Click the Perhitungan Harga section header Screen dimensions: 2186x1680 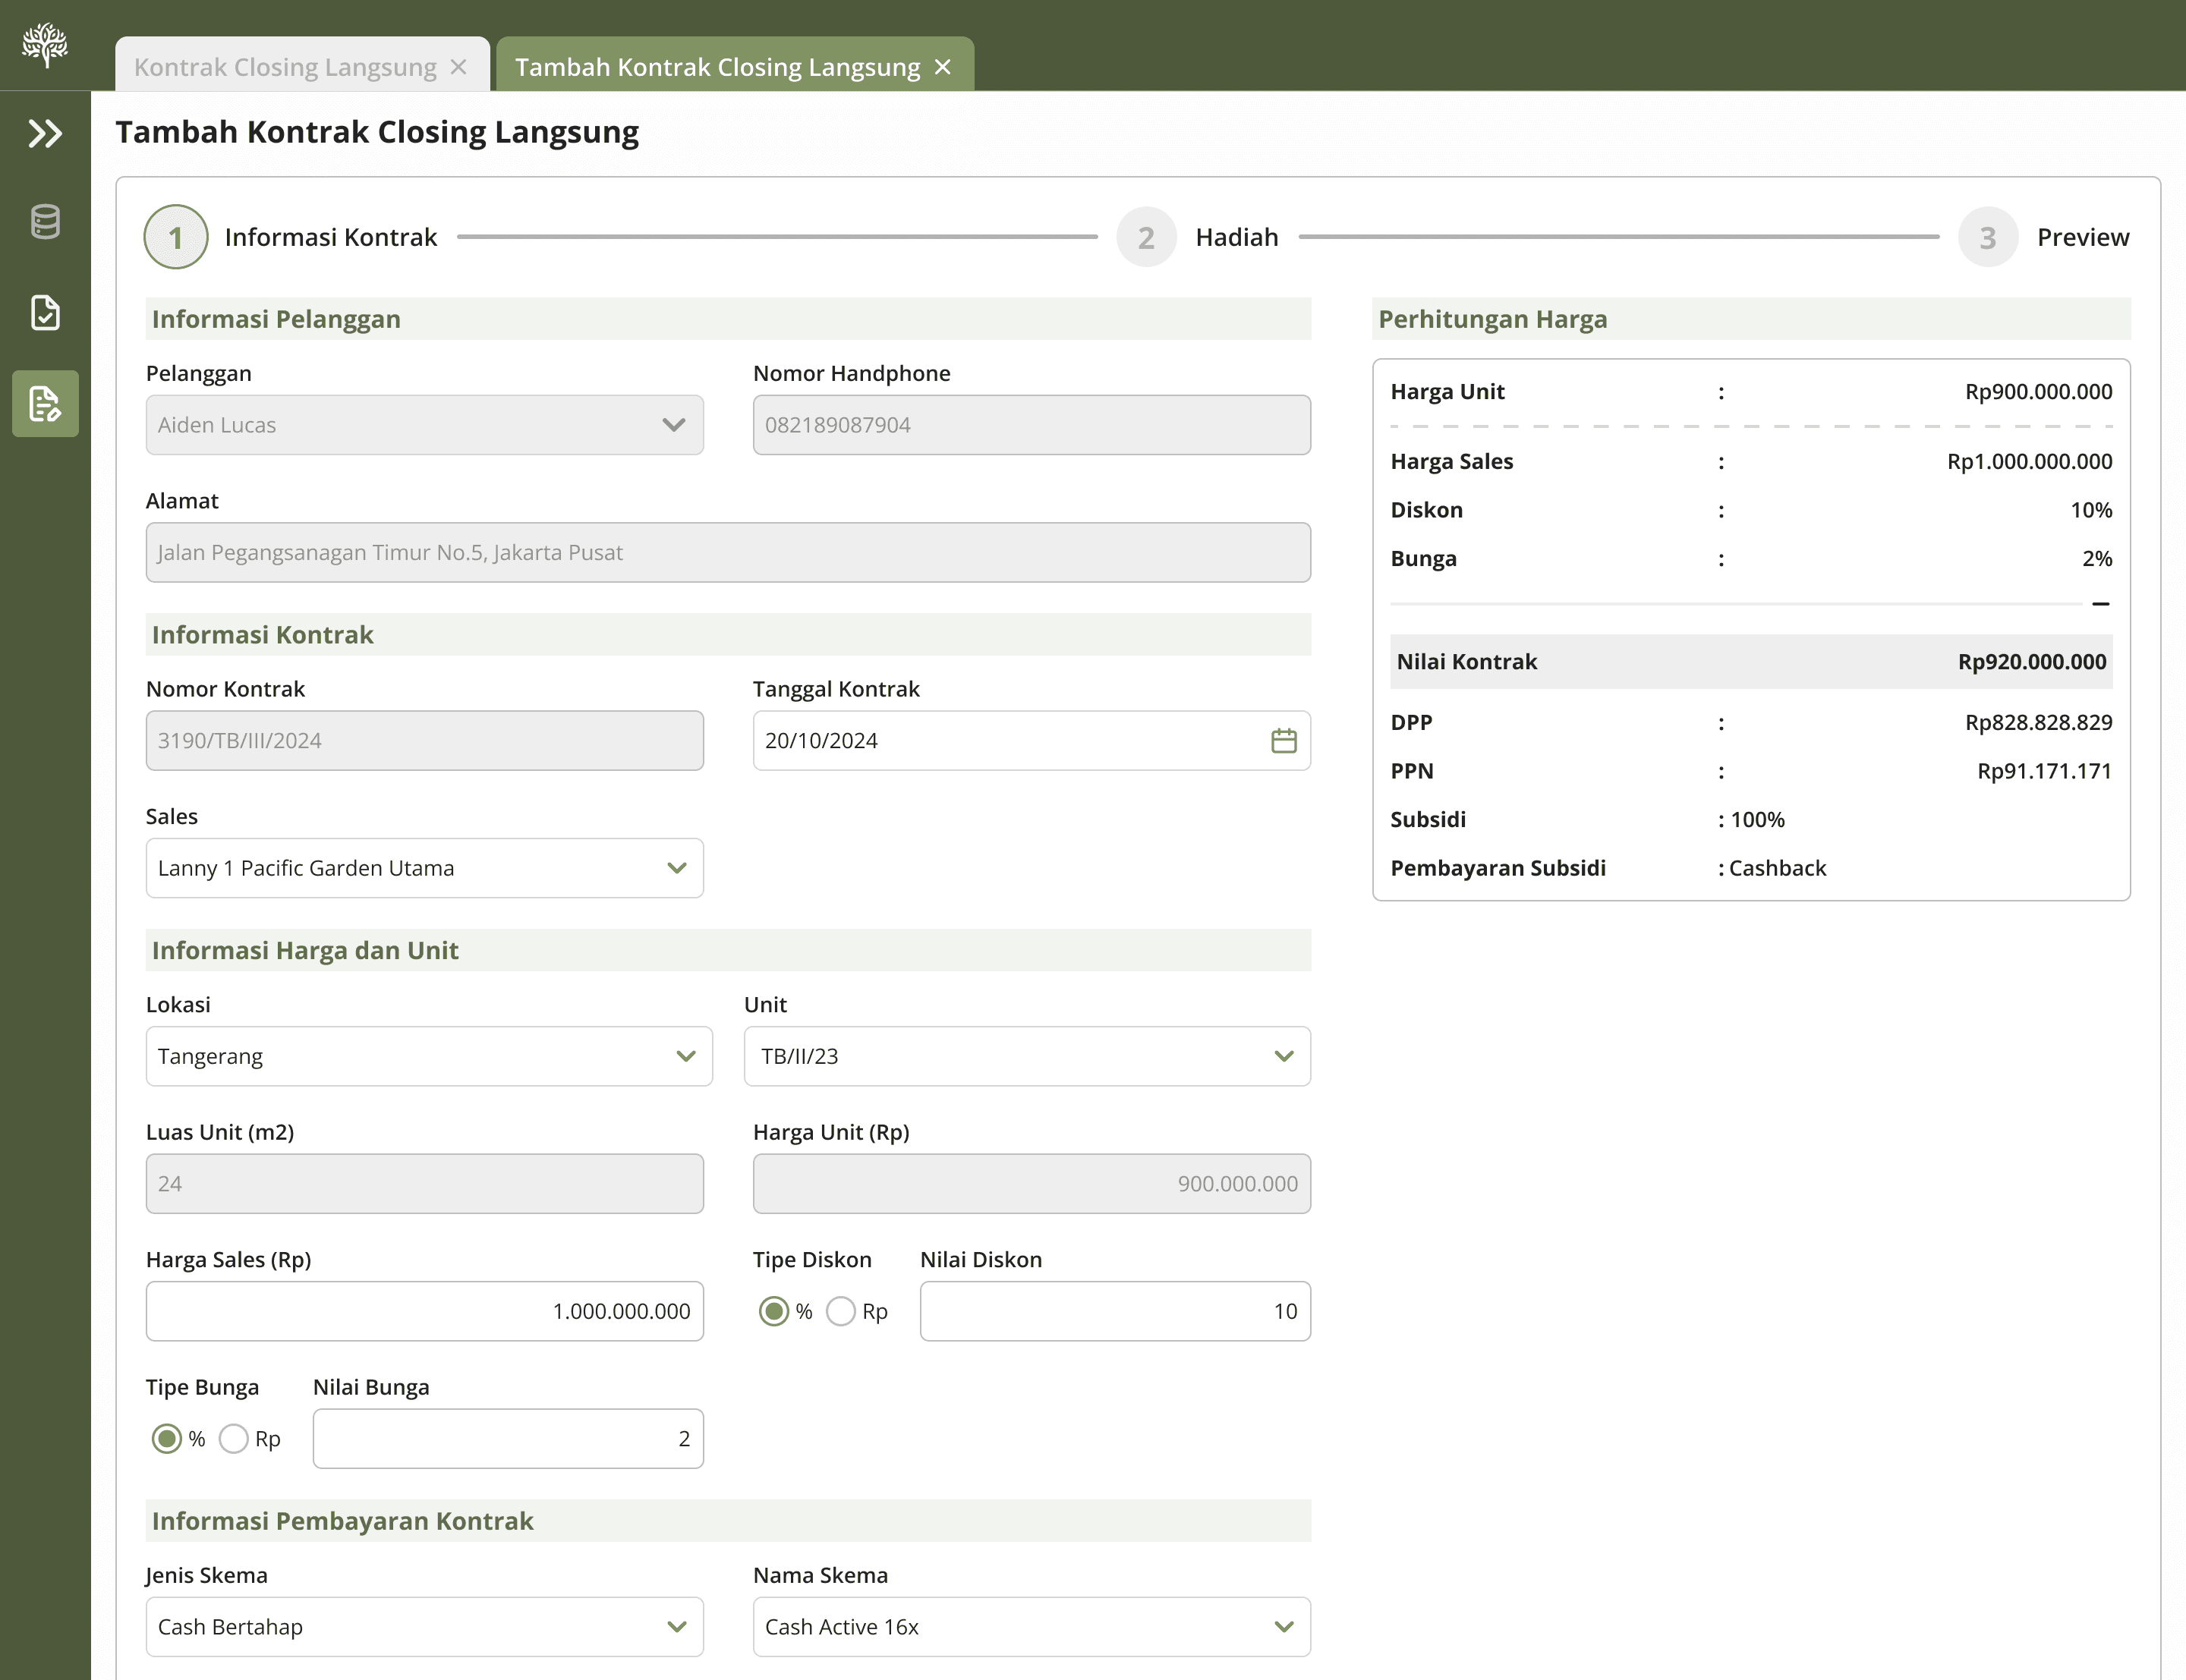[x=1751, y=319]
